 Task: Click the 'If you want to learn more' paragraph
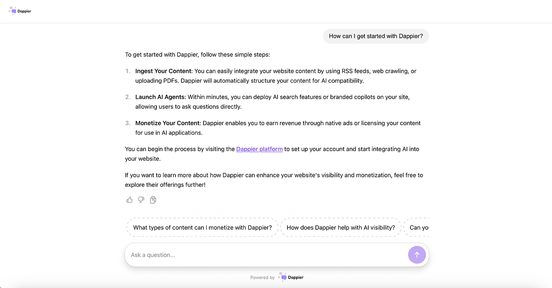[x=274, y=180]
